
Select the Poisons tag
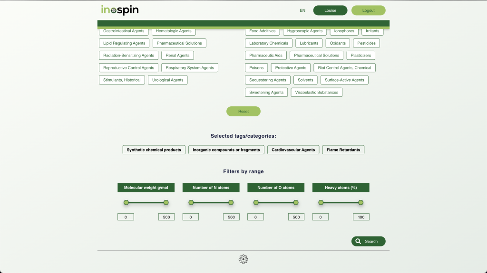point(256,67)
